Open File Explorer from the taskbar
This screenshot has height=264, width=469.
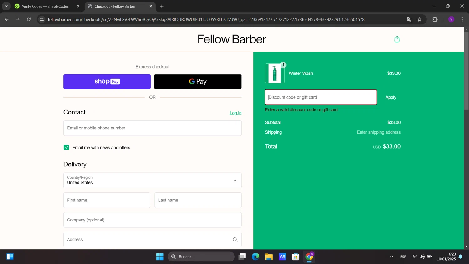click(269, 257)
